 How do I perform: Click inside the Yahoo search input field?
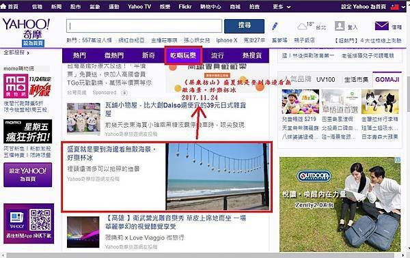(x=144, y=26)
